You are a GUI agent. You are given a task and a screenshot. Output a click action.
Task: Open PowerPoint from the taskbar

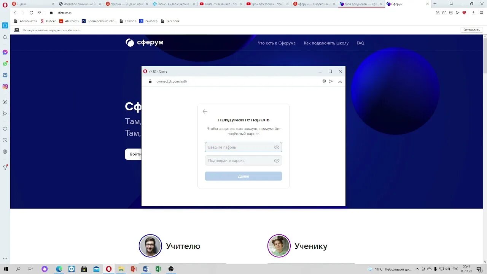coord(133,269)
